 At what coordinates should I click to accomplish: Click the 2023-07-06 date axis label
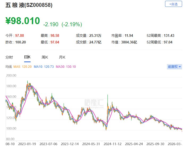pos(48,144)
